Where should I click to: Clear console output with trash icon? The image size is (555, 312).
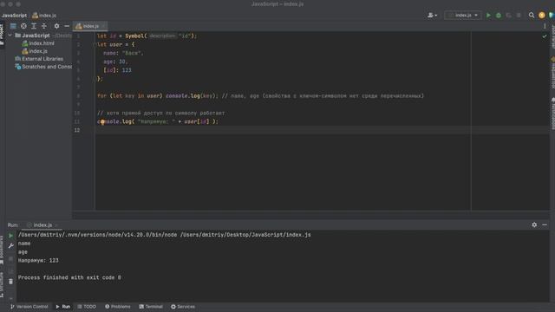[10, 282]
